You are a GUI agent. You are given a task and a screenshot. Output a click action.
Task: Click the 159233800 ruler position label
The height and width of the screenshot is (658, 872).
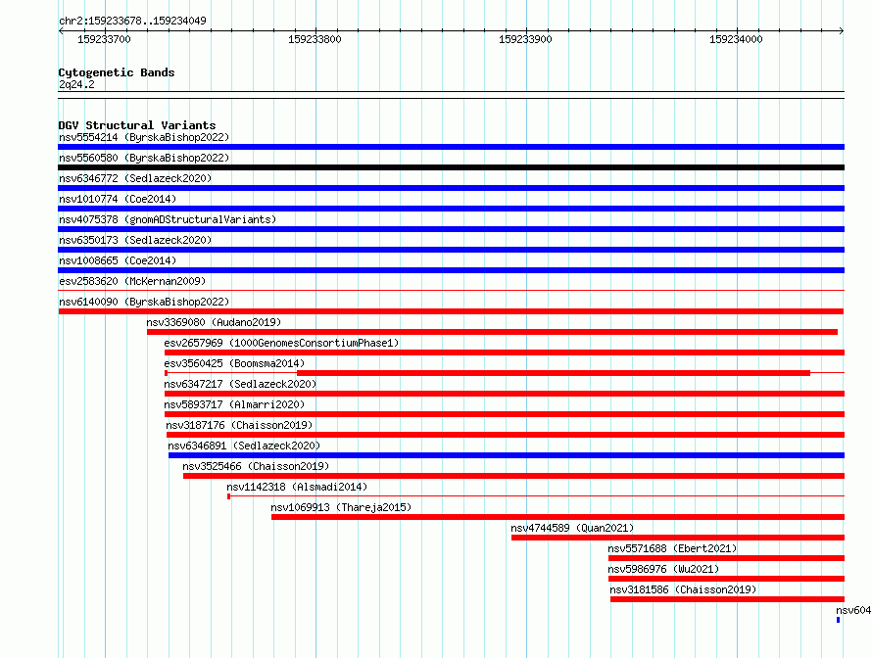[315, 39]
